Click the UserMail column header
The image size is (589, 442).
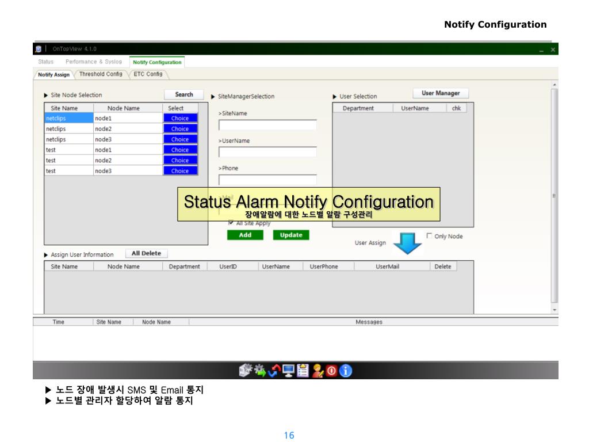click(x=392, y=266)
